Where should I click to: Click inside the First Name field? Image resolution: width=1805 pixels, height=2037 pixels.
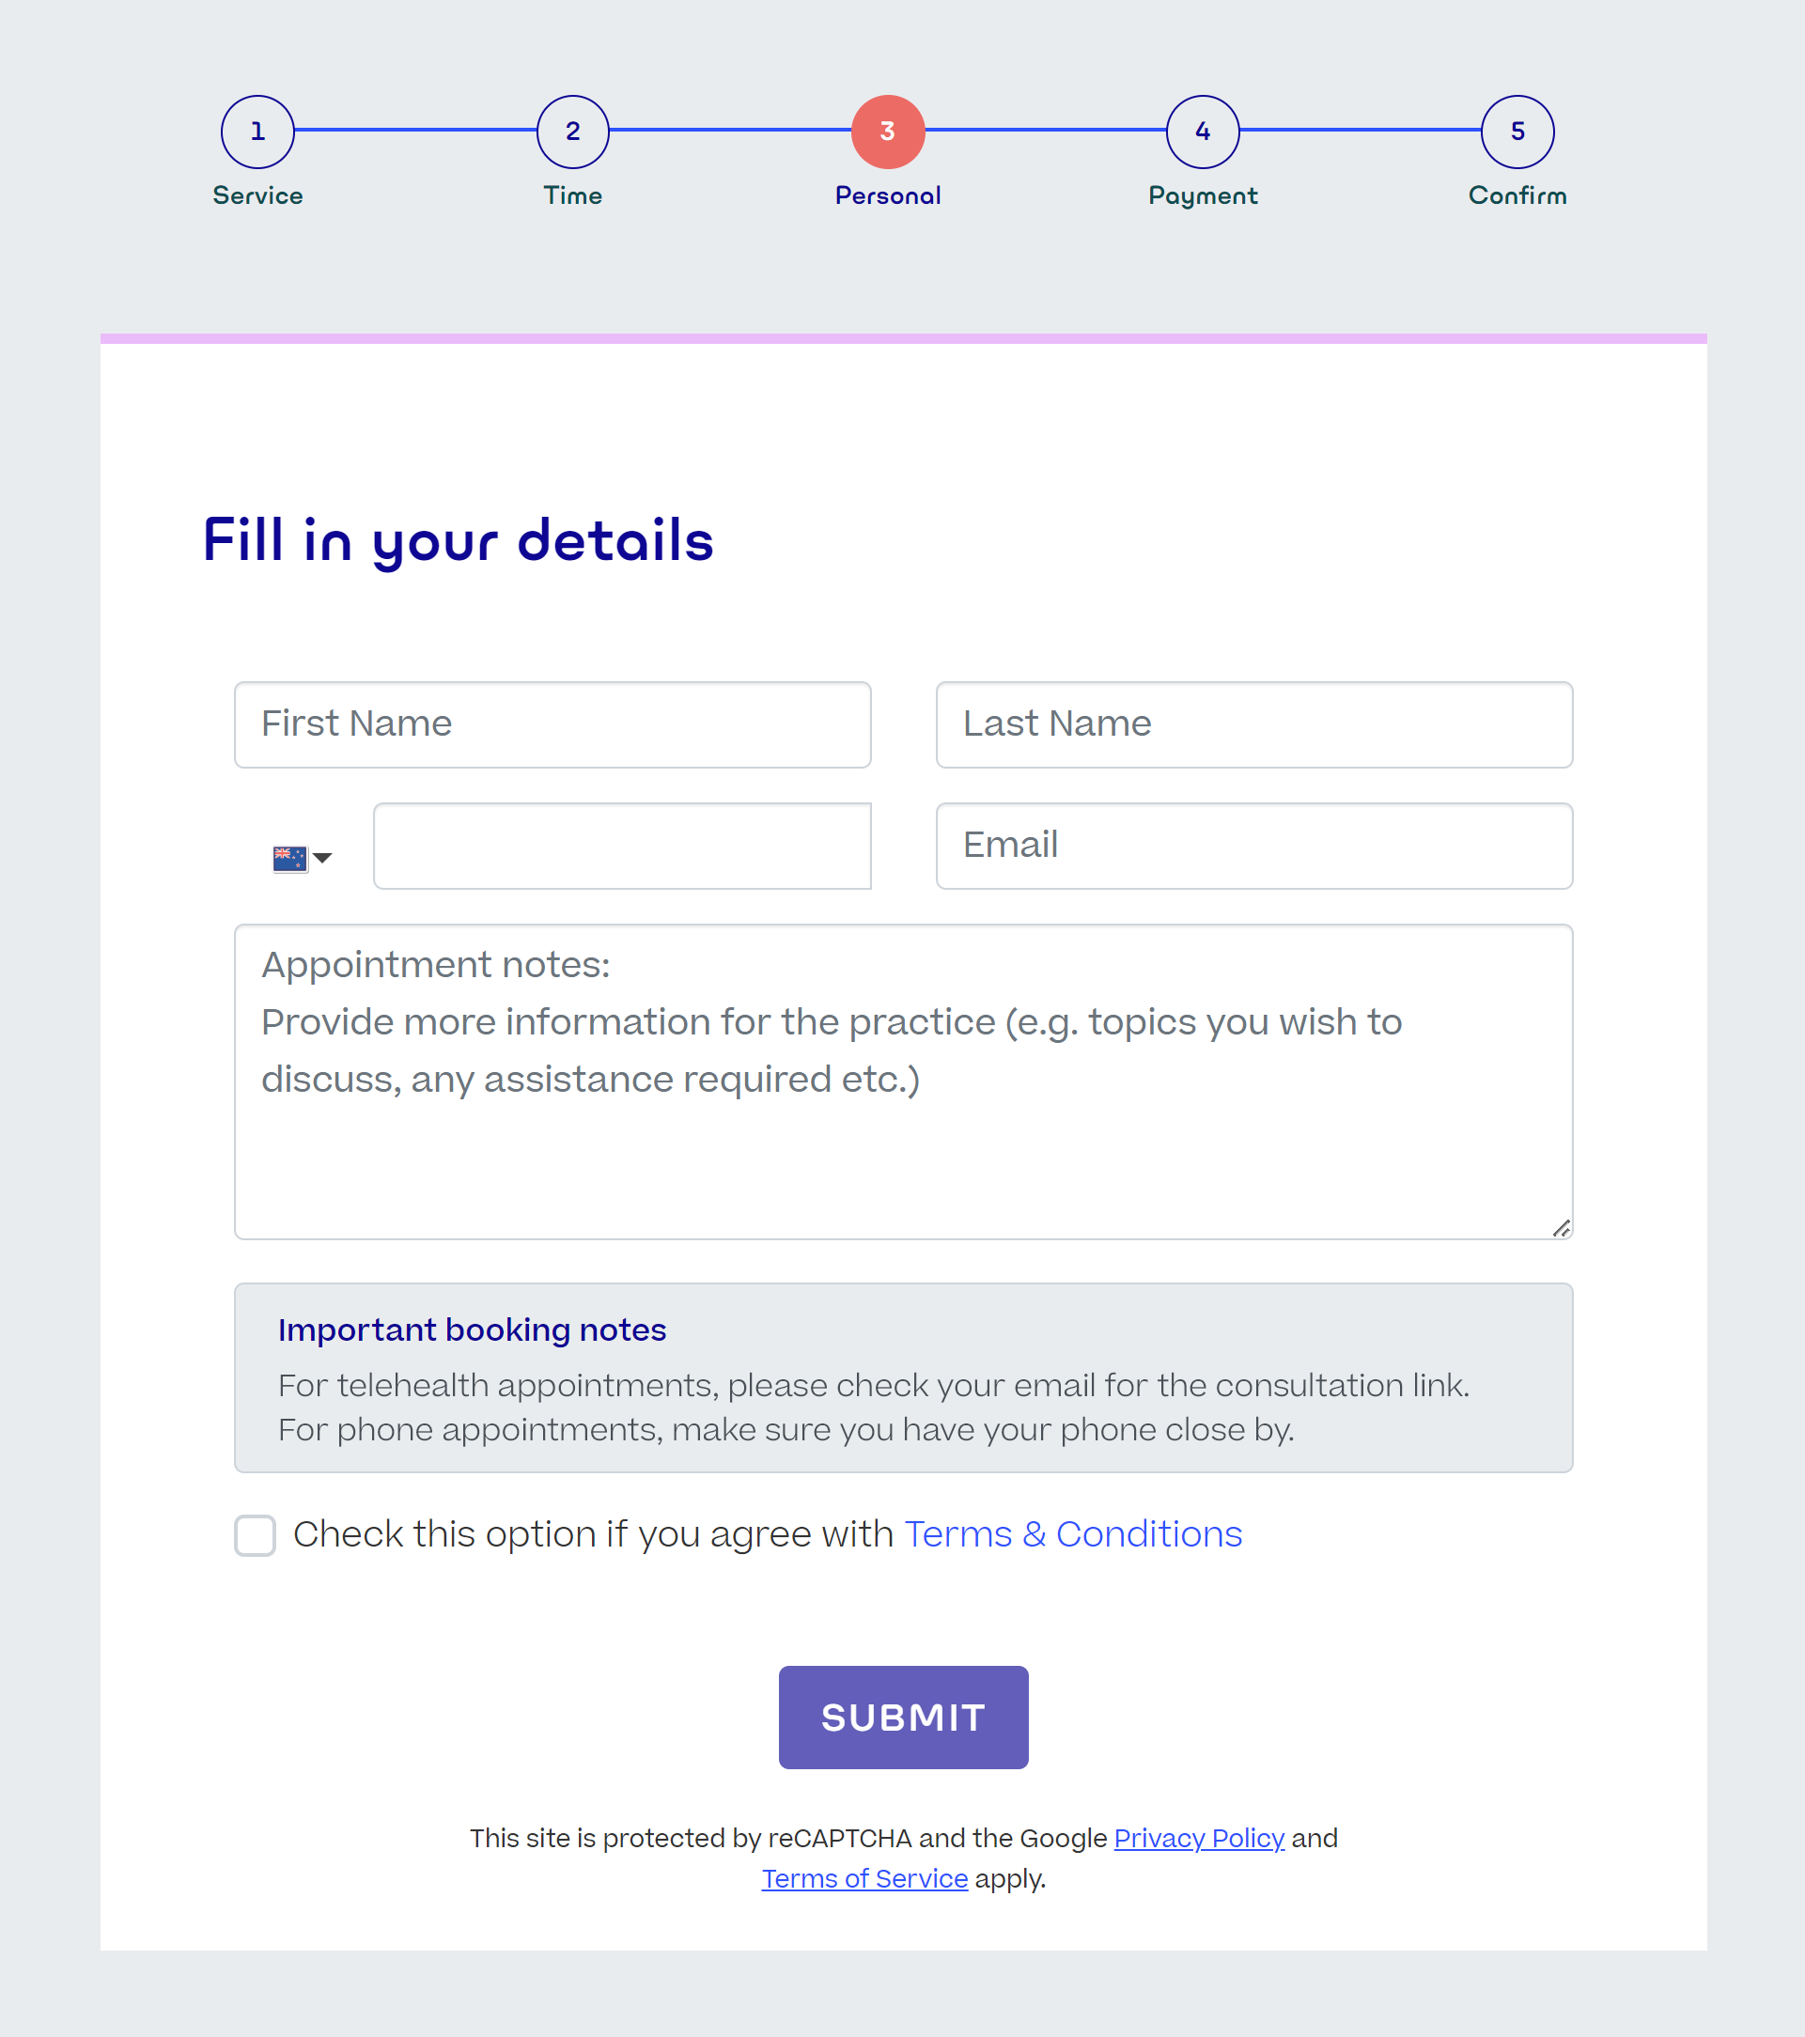(x=552, y=724)
